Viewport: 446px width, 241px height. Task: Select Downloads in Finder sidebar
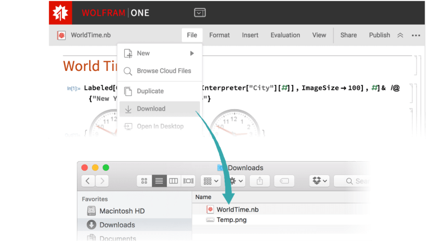tap(134, 225)
